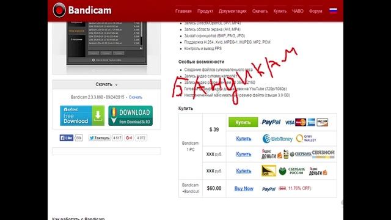
Task: Open the Скачать menu item in the header
Action: [x=260, y=11]
